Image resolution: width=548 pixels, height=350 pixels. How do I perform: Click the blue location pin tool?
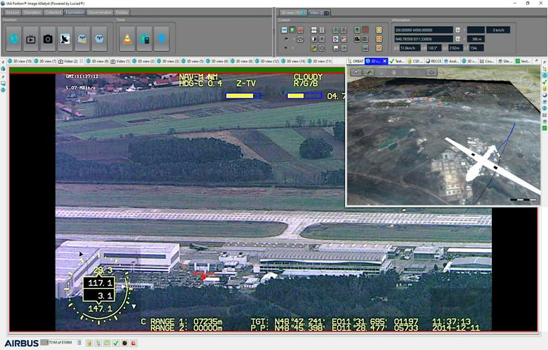point(161,39)
